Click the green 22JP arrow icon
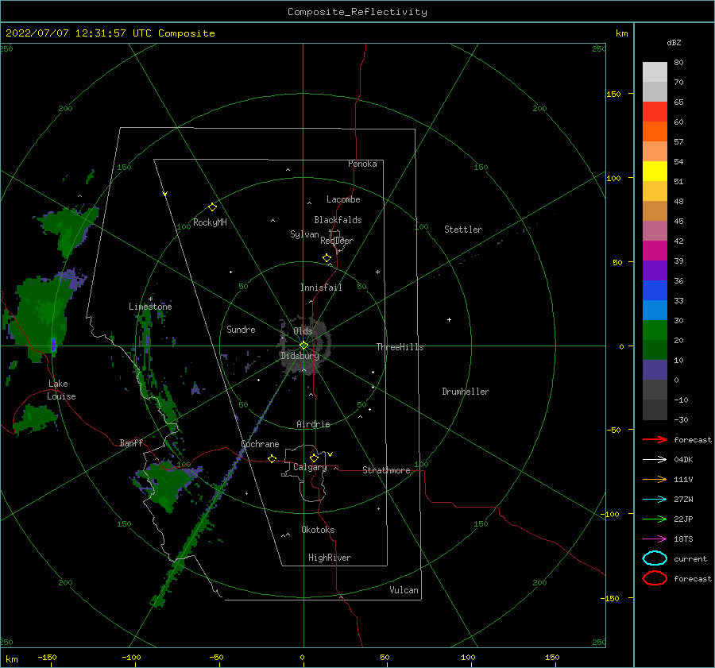 click(x=655, y=519)
